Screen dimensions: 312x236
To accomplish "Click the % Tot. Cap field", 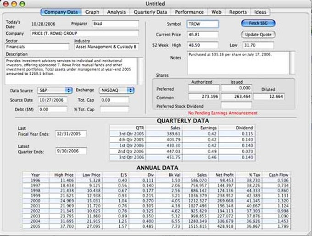I will click(114, 109).
